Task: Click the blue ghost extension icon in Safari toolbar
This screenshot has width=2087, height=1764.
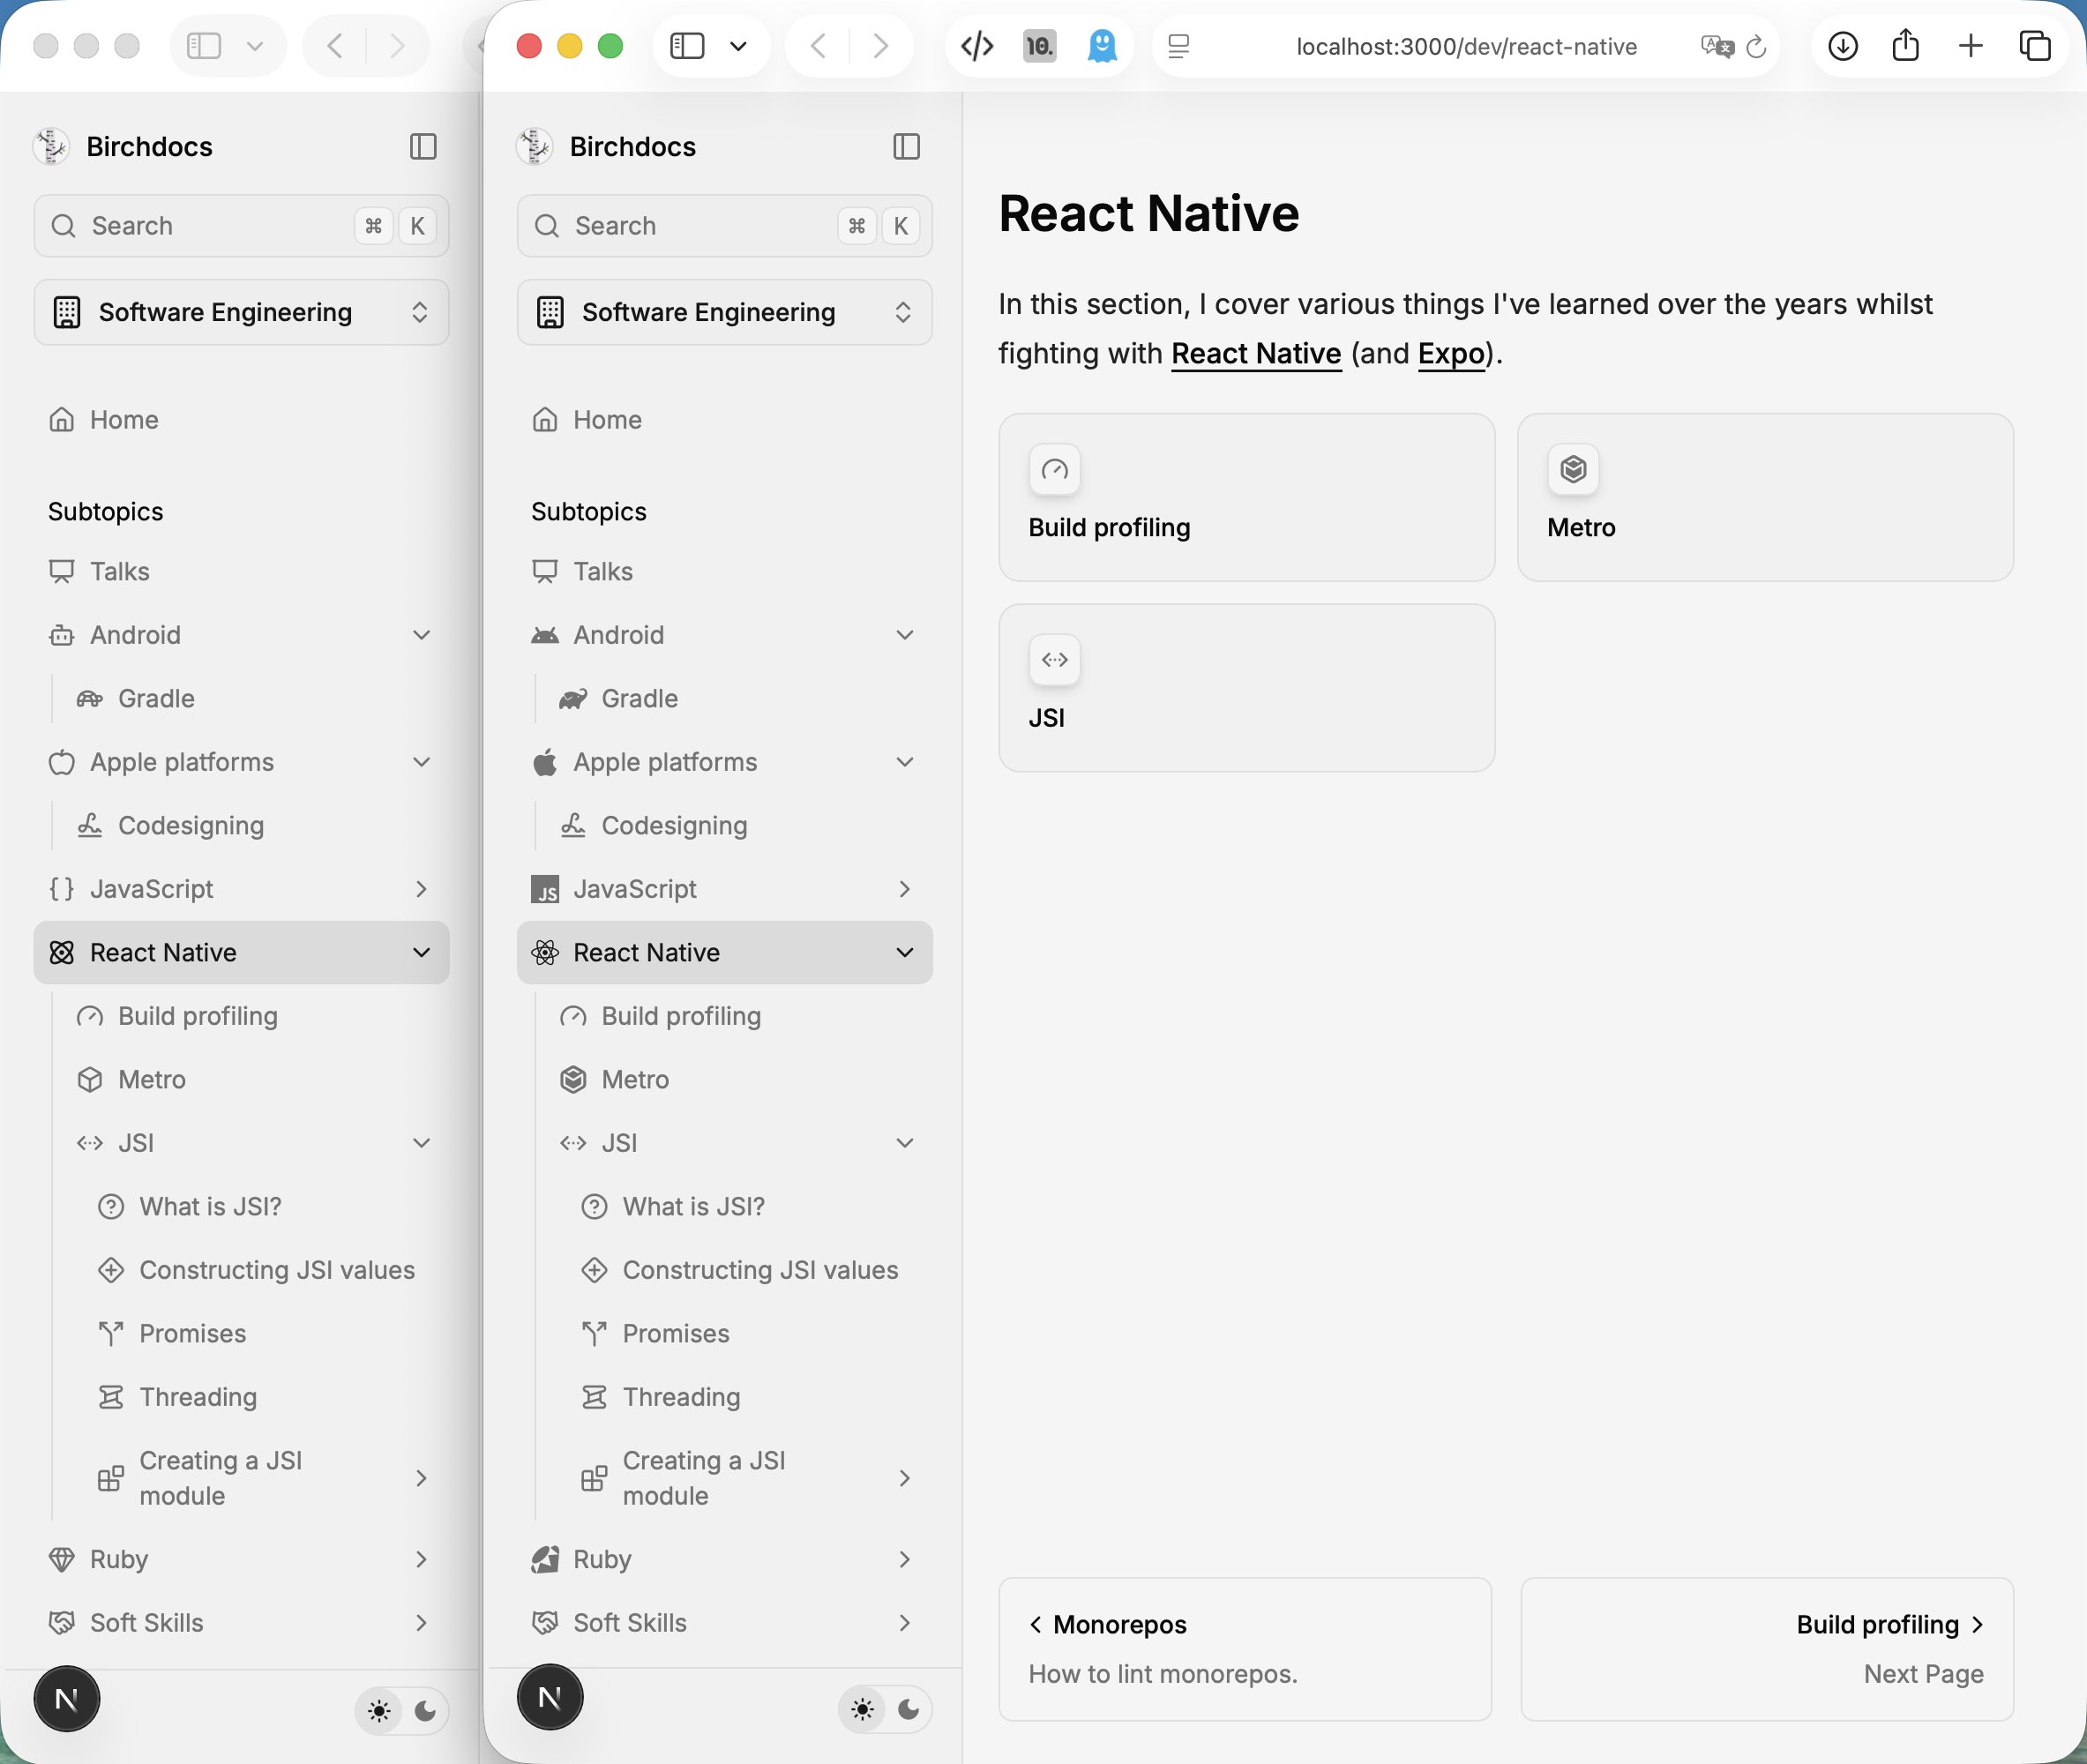Action: tap(1102, 46)
